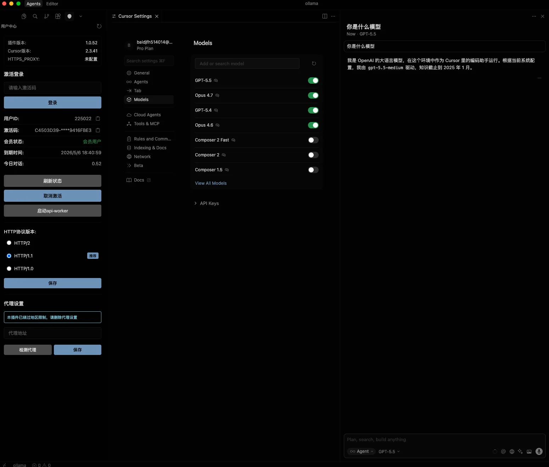
Task: Select the active plugin panel icon in sidebar toolbar
Action: click(69, 16)
